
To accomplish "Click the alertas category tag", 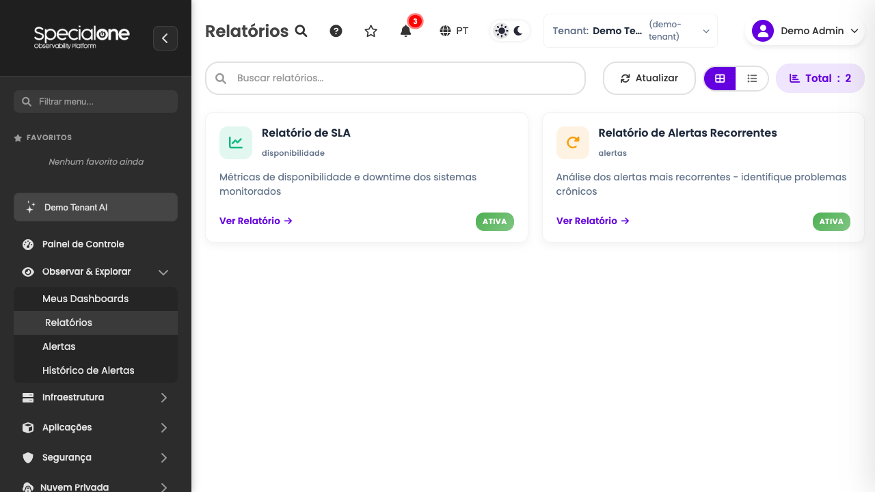I will (x=612, y=153).
